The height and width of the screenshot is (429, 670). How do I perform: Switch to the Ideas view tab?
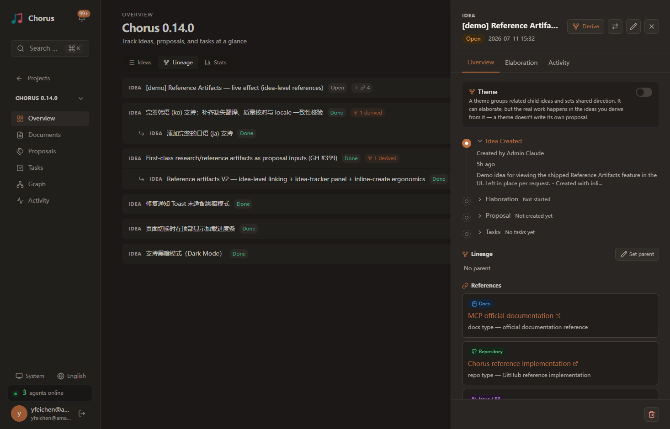[x=140, y=63]
